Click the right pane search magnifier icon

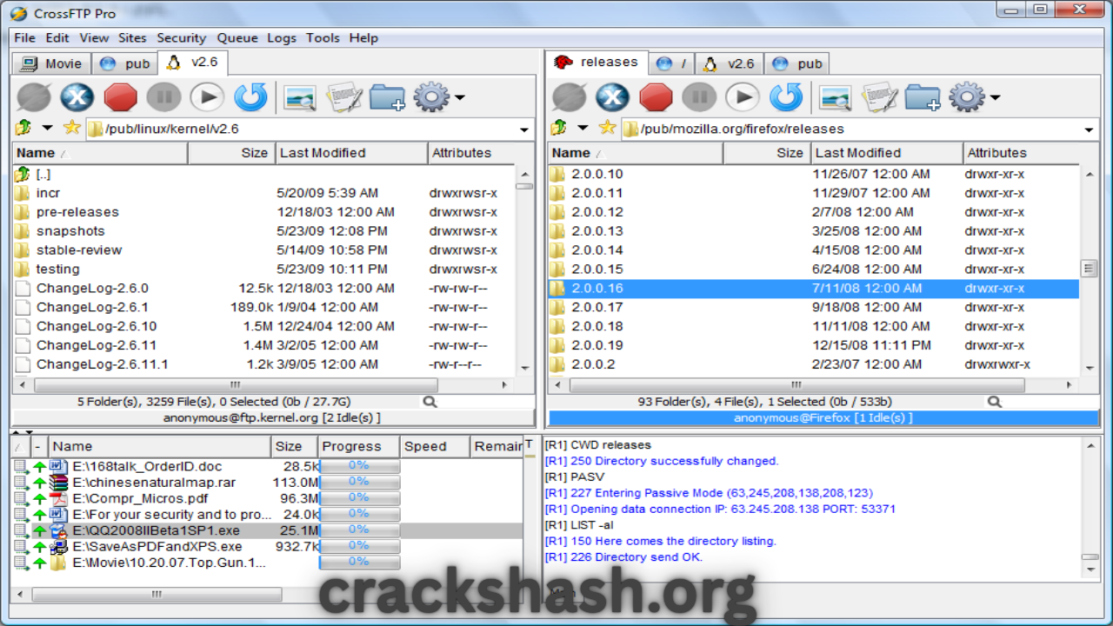pyautogui.click(x=995, y=402)
